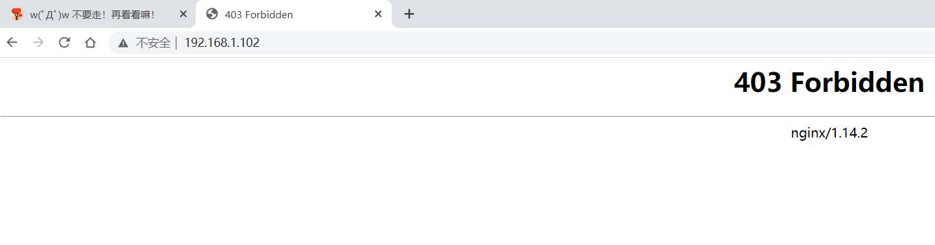Go back to the previous page
935x245 pixels.
tap(12, 43)
